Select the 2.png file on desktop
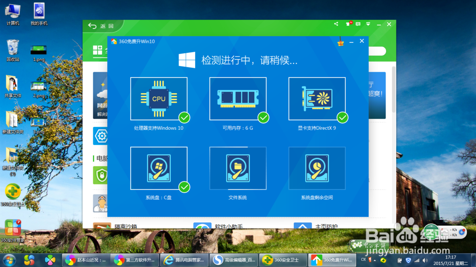Screen dimensions: 476x267 (x=39, y=89)
